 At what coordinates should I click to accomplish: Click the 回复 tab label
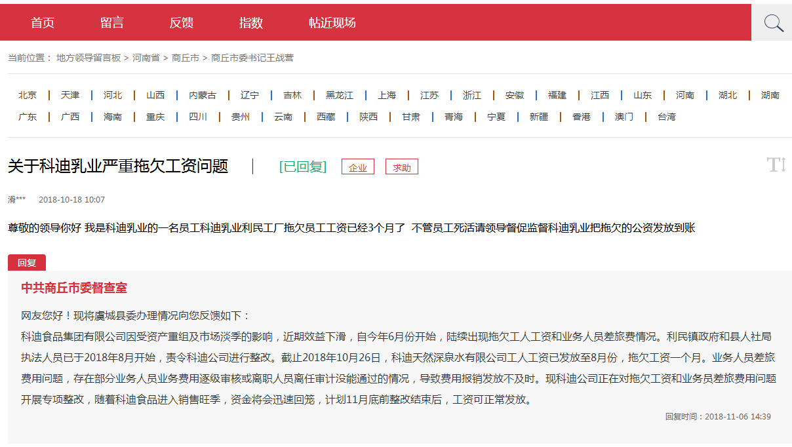pos(27,263)
